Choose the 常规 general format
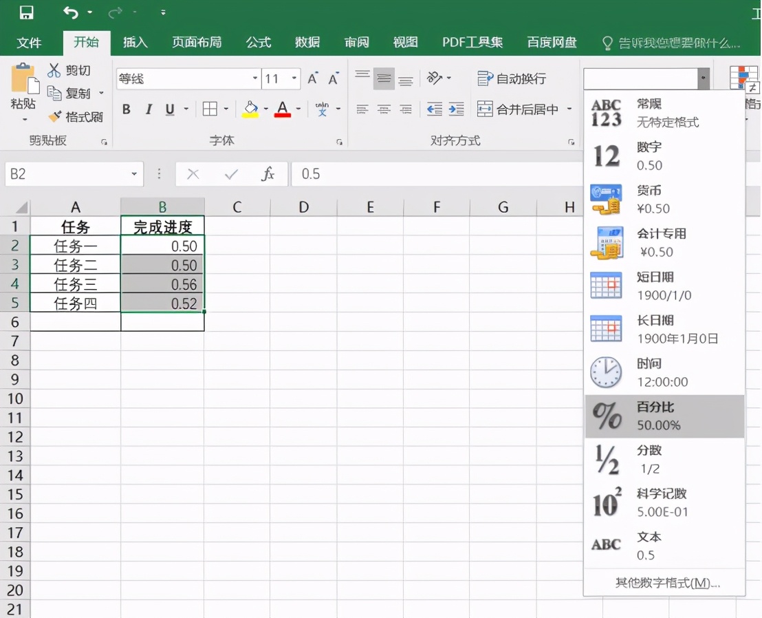Image resolution: width=762 pixels, height=618 pixels. click(664, 113)
